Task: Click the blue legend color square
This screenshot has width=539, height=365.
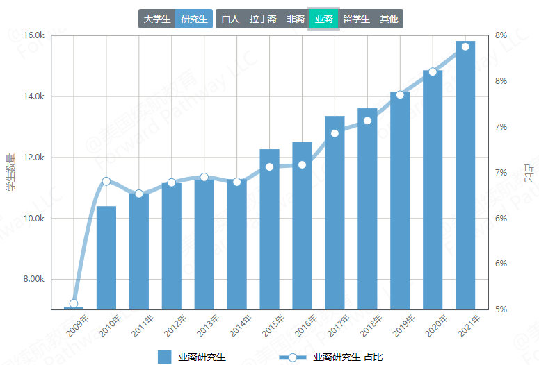Action: pyautogui.click(x=164, y=357)
